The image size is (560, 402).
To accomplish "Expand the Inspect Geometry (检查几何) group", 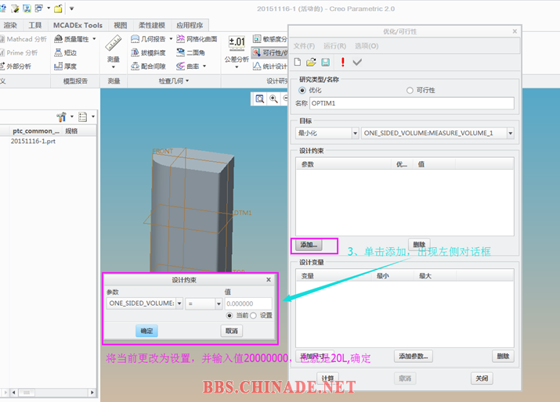I will [x=174, y=81].
